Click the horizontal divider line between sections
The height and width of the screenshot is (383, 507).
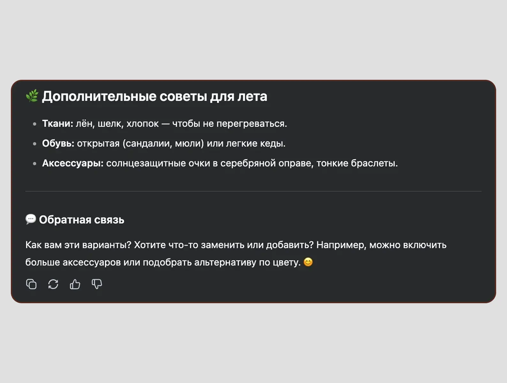(253, 191)
